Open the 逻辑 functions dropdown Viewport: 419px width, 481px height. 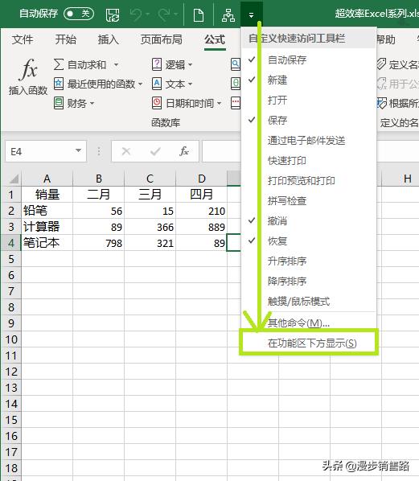pos(172,64)
